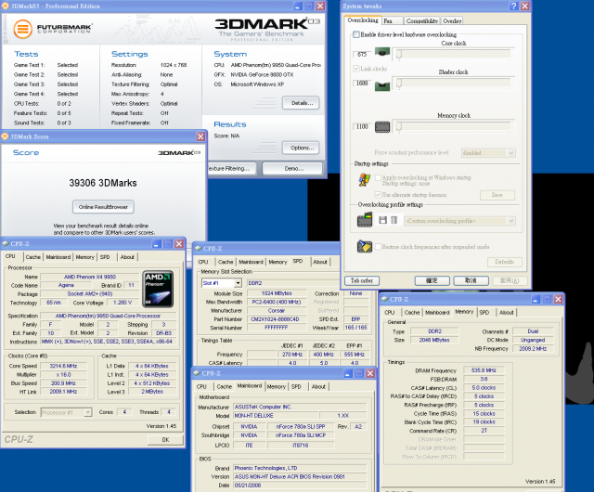Click the 3DMark03 title bar app icon
This screenshot has width=594, height=492.
6,6
